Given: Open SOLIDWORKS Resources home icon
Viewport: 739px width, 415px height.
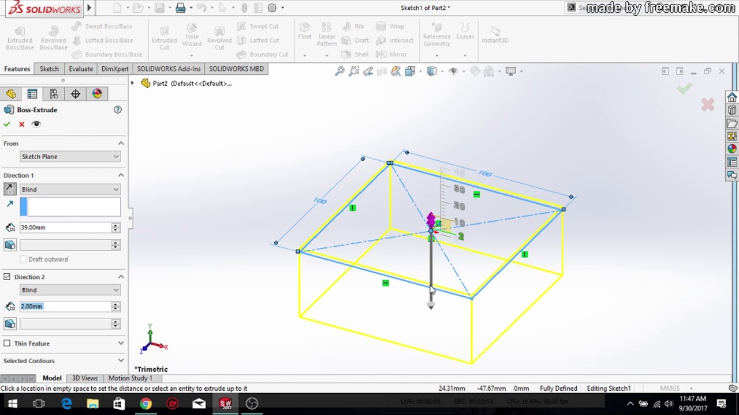Looking at the screenshot, I should (x=732, y=97).
